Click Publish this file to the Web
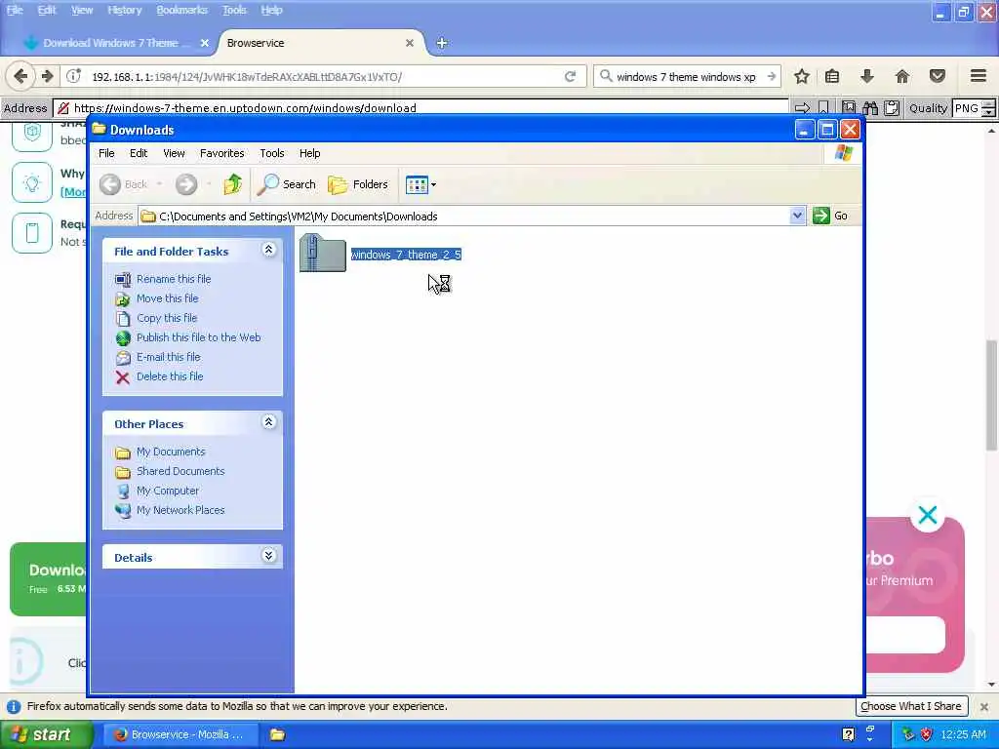 pyautogui.click(x=198, y=337)
